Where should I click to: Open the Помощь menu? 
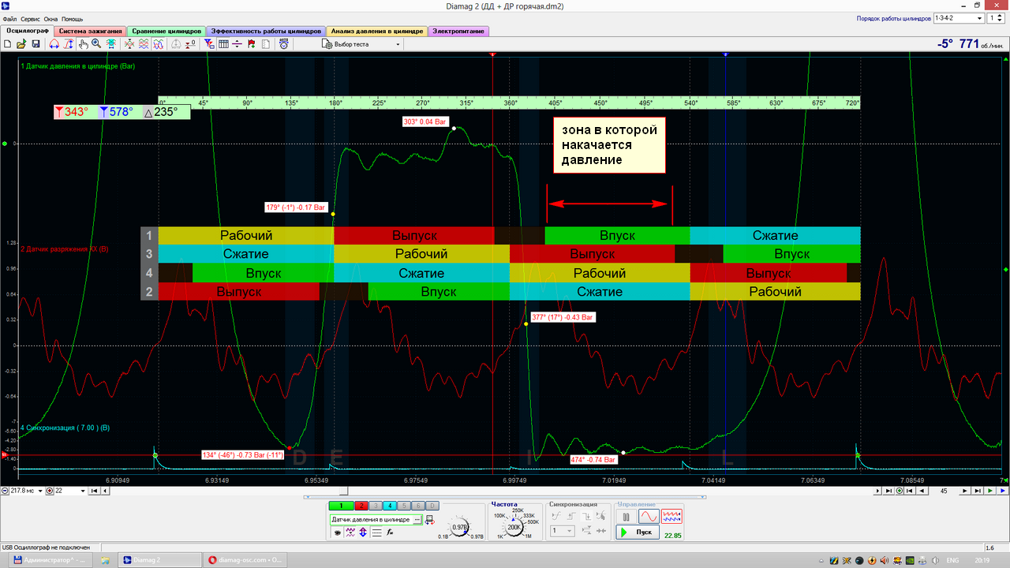click(x=72, y=18)
